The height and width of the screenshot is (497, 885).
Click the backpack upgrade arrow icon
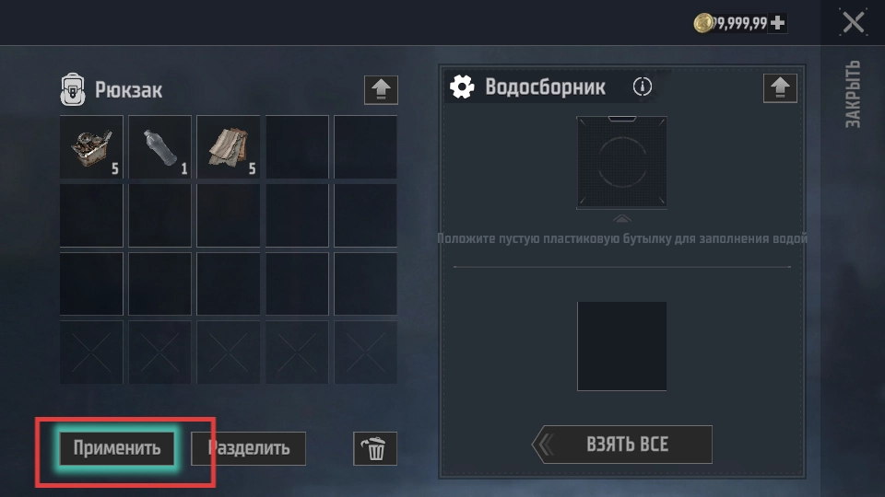pos(381,90)
